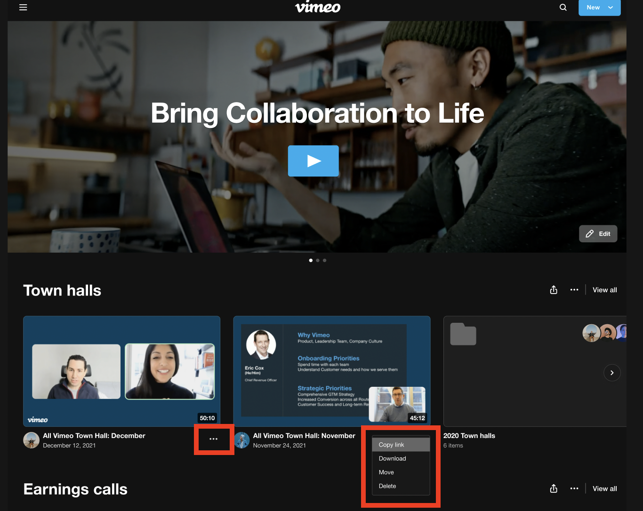
Task: Open the 2020 Town halls folder icon
Action: [463, 334]
